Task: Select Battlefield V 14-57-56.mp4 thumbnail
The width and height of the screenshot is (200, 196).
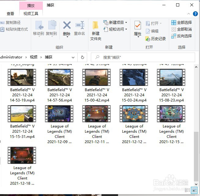Action: tap(59, 77)
